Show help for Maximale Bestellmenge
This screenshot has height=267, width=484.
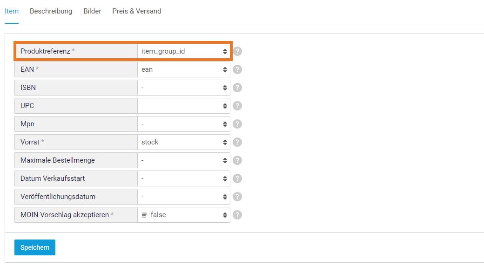click(237, 160)
